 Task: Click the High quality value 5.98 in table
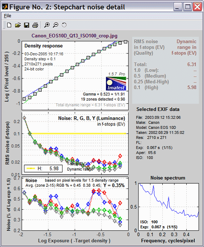coord(192,87)
